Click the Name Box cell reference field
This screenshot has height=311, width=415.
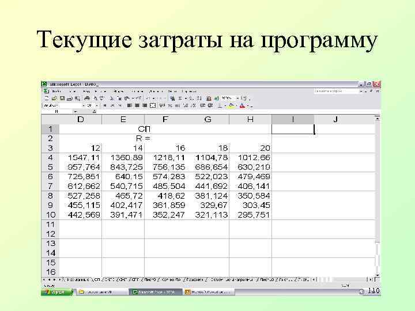(57, 112)
